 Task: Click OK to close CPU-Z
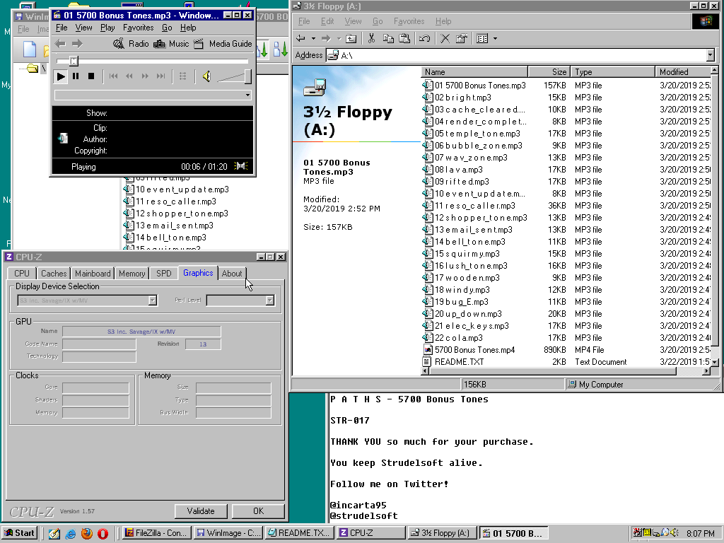tap(258, 511)
